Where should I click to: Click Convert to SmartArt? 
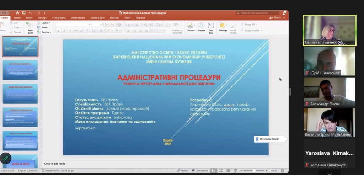177,28
